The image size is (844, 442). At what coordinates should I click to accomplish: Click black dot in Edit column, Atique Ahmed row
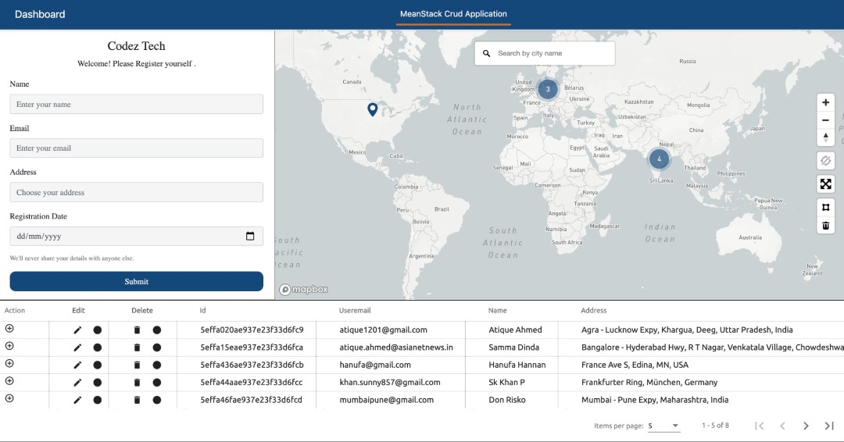[98, 330]
